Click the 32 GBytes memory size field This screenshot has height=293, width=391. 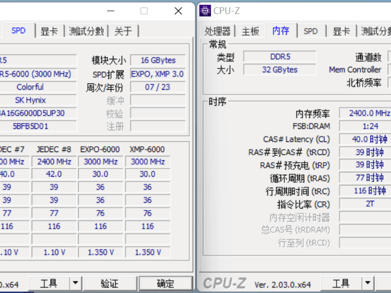(x=280, y=69)
